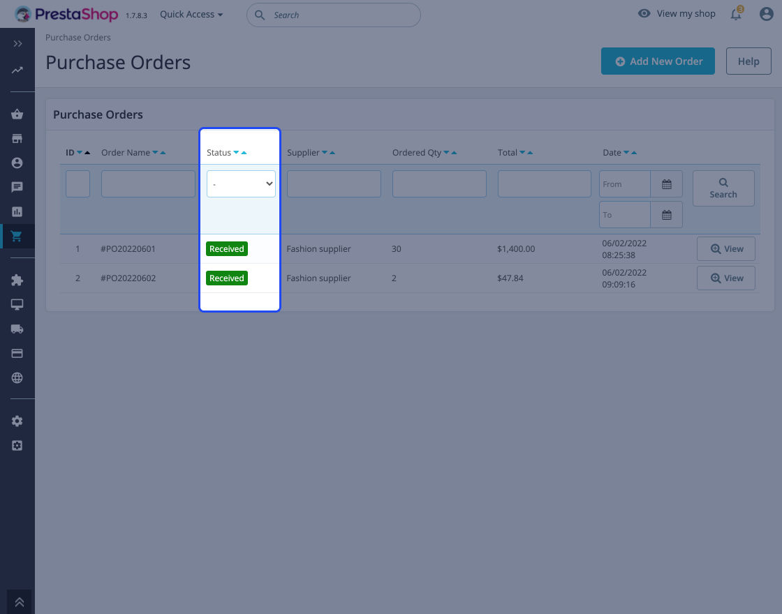Focus the top Search field

coord(334,15)
